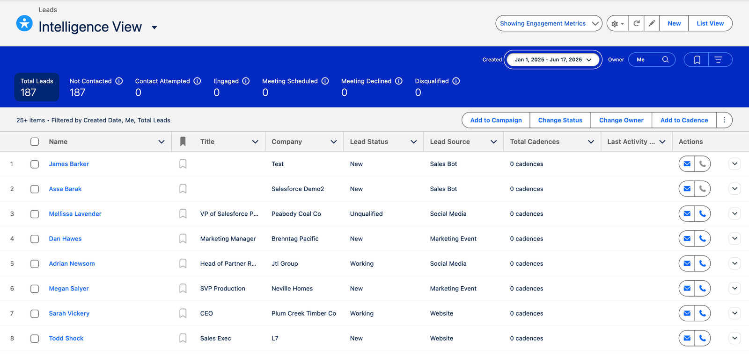Click the pencil edit list icon

[652, 23]
